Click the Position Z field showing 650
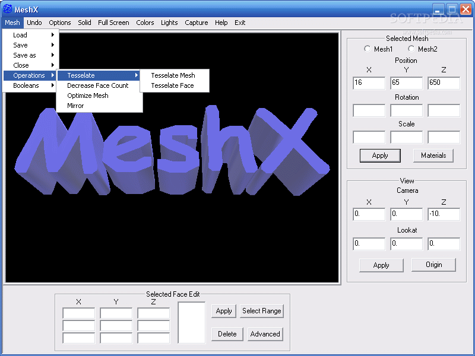The image size is (475, 356). tap(444, 83)
